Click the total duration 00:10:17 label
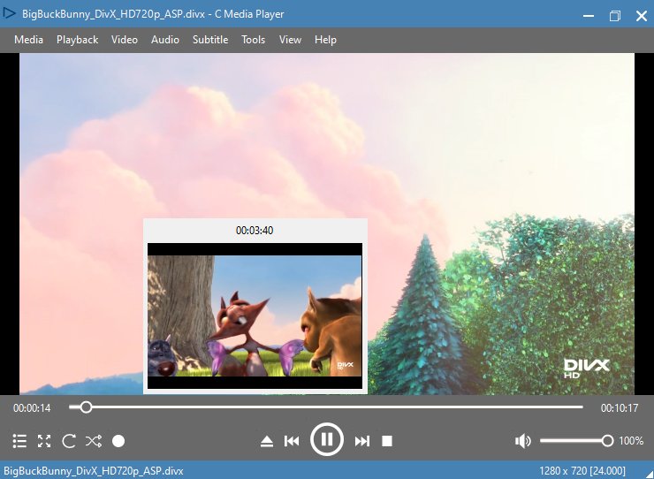The width and height of the screenshot is (654, 479). pos(619,407)
